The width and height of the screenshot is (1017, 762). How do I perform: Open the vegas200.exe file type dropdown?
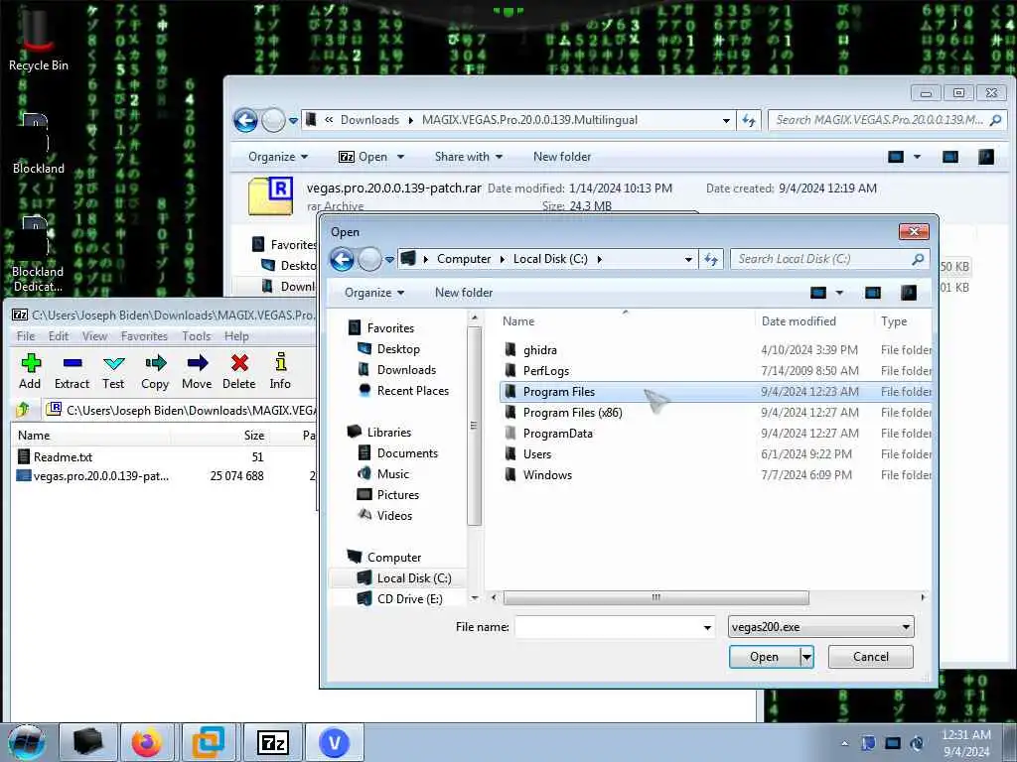[x=820, y=627]
